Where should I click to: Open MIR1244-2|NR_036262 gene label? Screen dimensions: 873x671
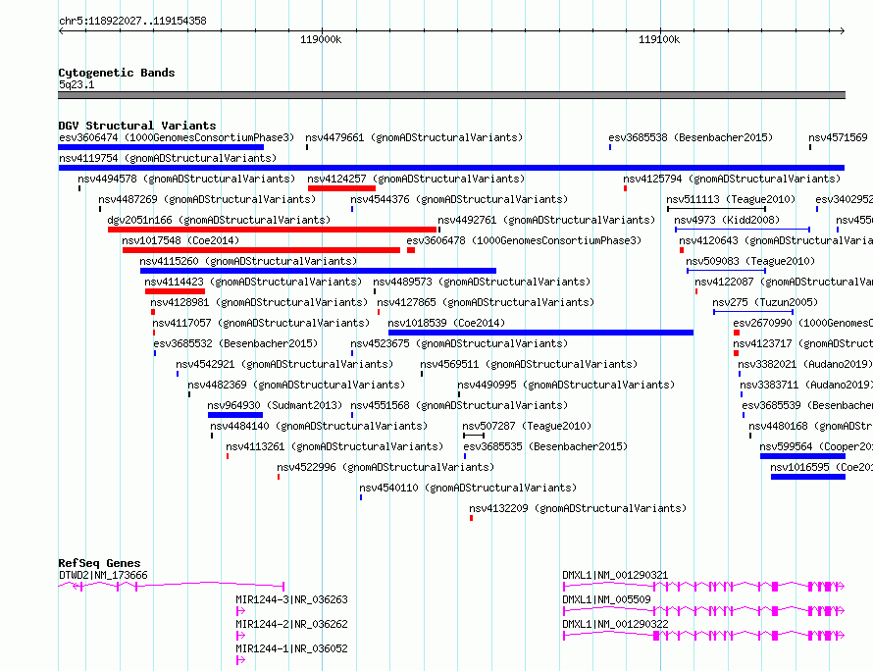pos(291,624)
